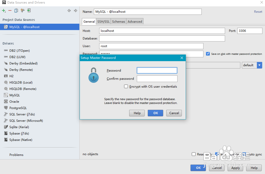
Task: Click the User field containing root
Action: click(151, 46)
